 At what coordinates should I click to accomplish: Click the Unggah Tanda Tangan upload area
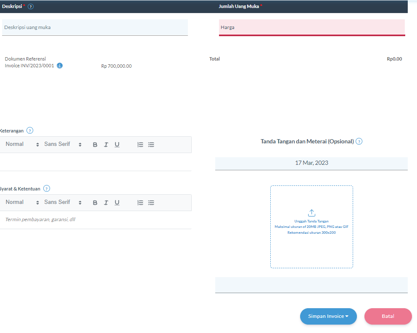coord(311,226)
